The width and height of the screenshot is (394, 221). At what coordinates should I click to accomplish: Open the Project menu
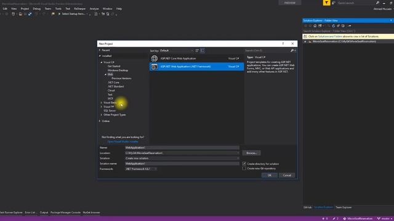point(25,9)
